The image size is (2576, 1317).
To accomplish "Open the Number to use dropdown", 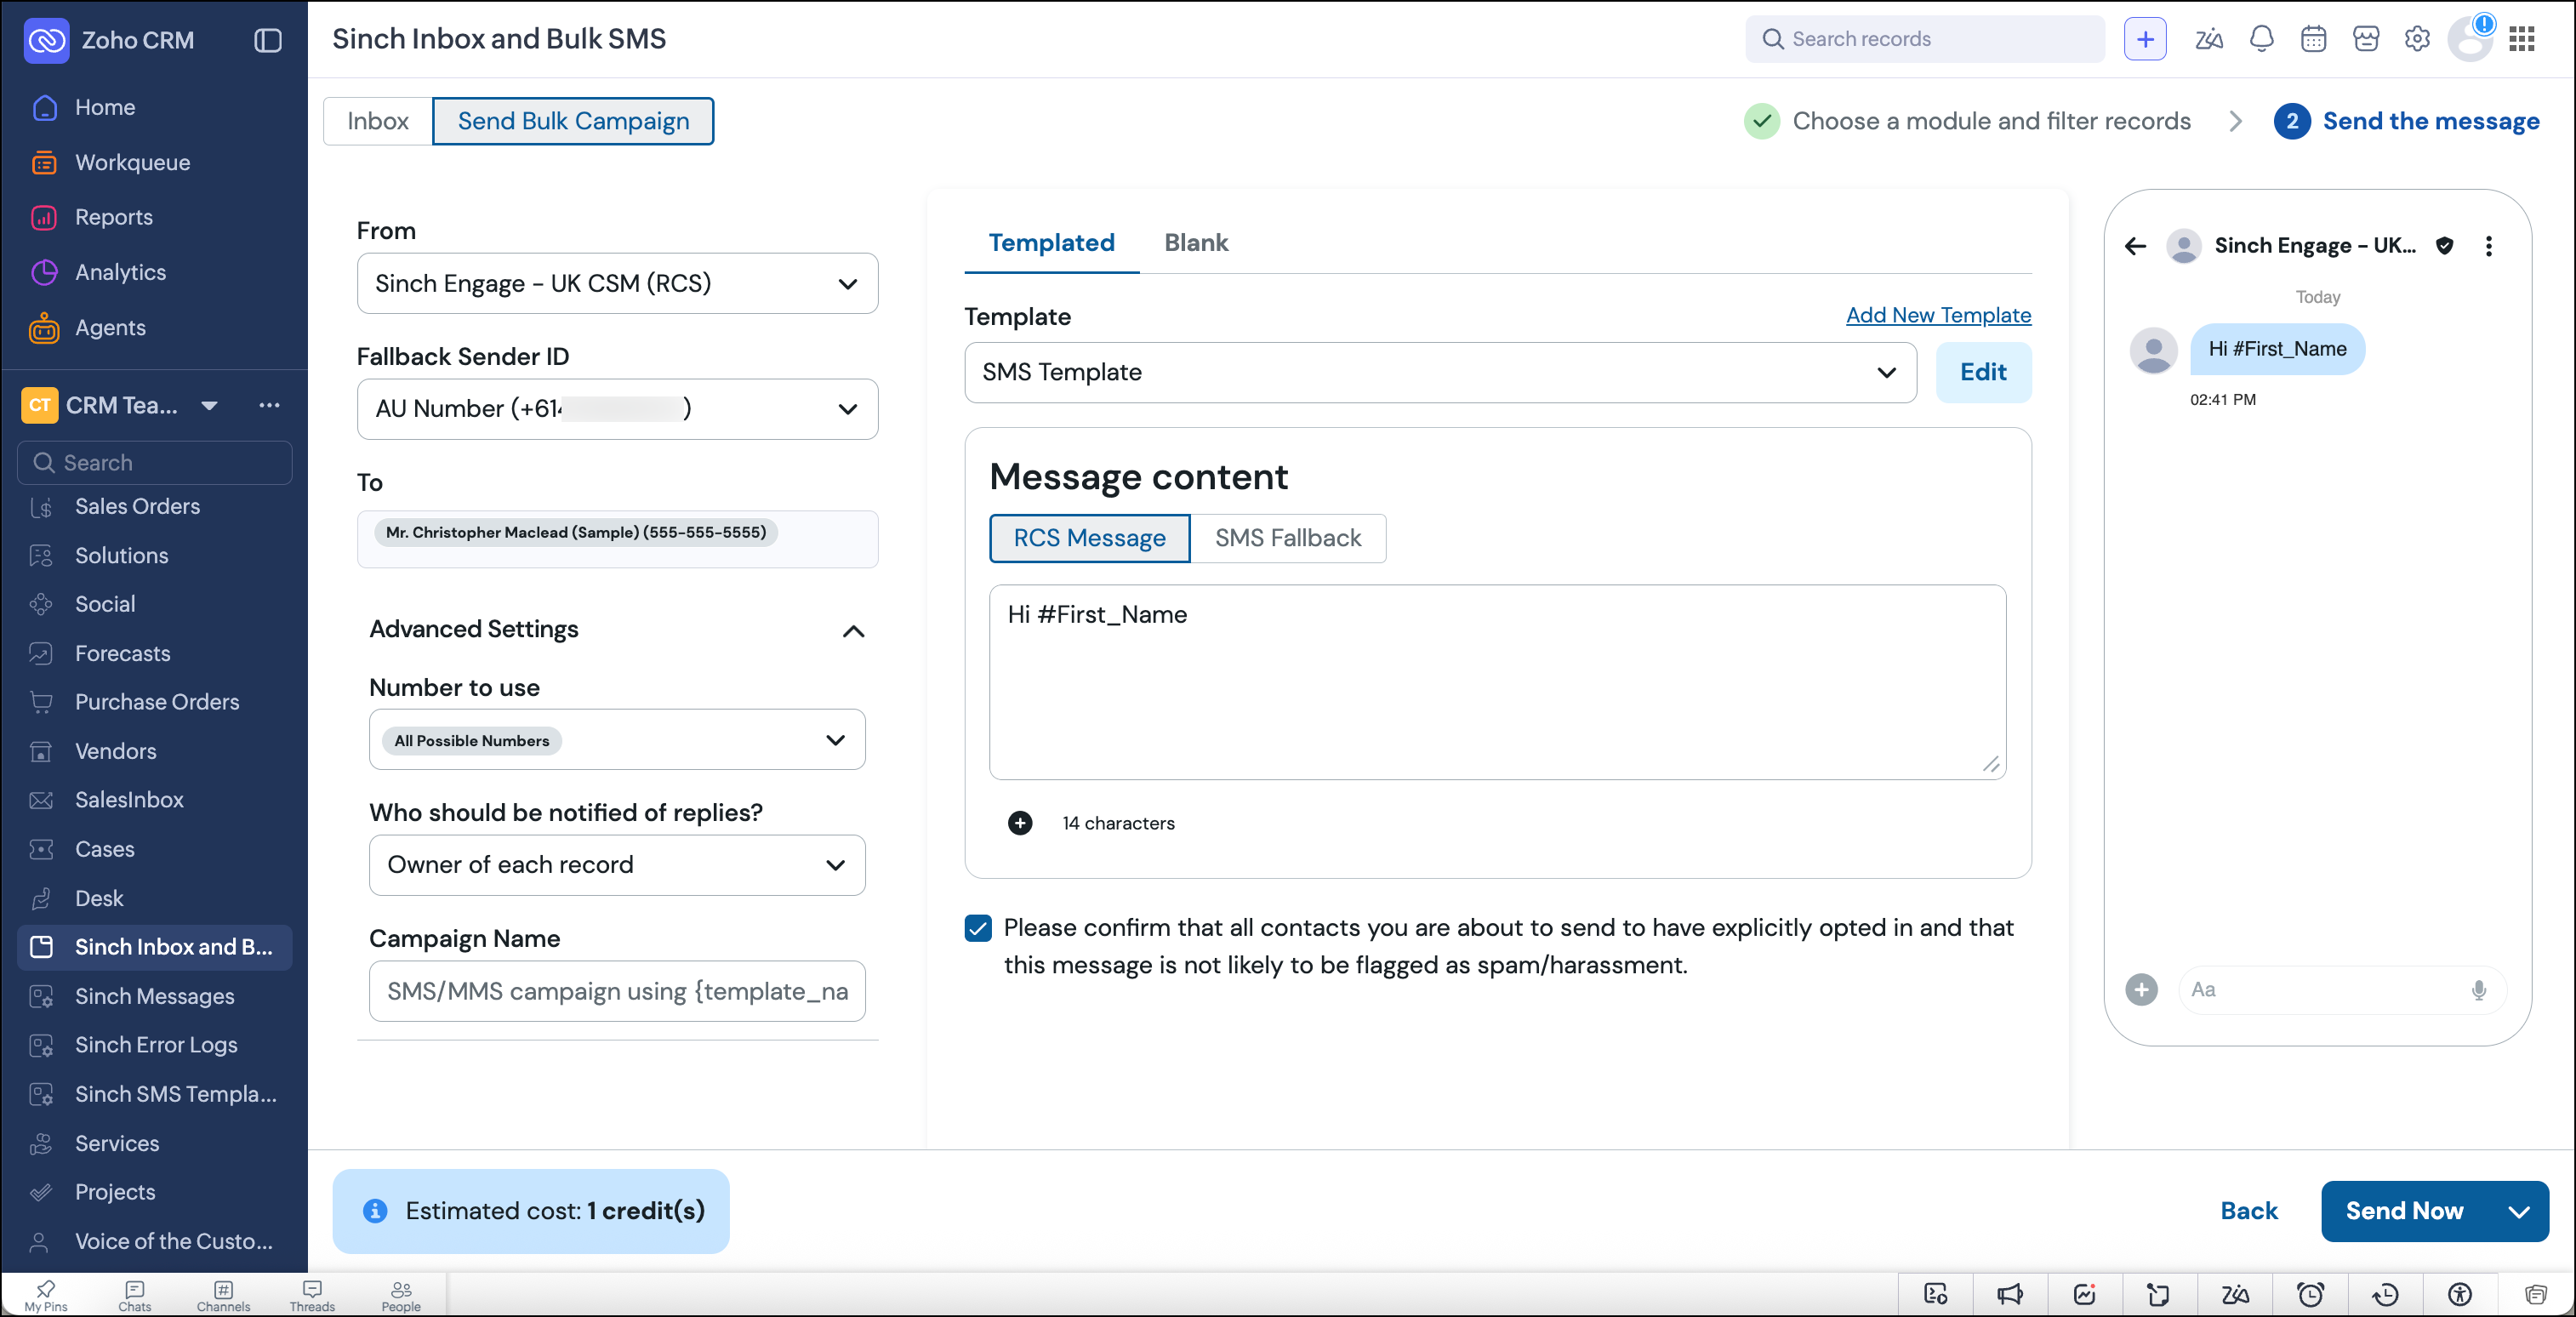I will click(617, 740).
